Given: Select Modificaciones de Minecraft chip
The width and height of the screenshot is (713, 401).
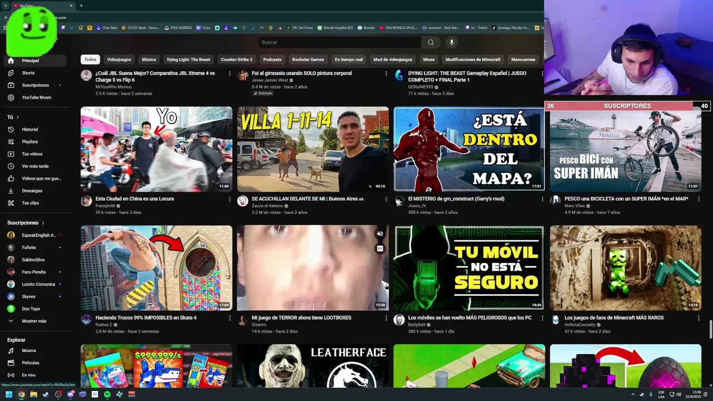Looking at the screenshot, I should pos(472,60).
